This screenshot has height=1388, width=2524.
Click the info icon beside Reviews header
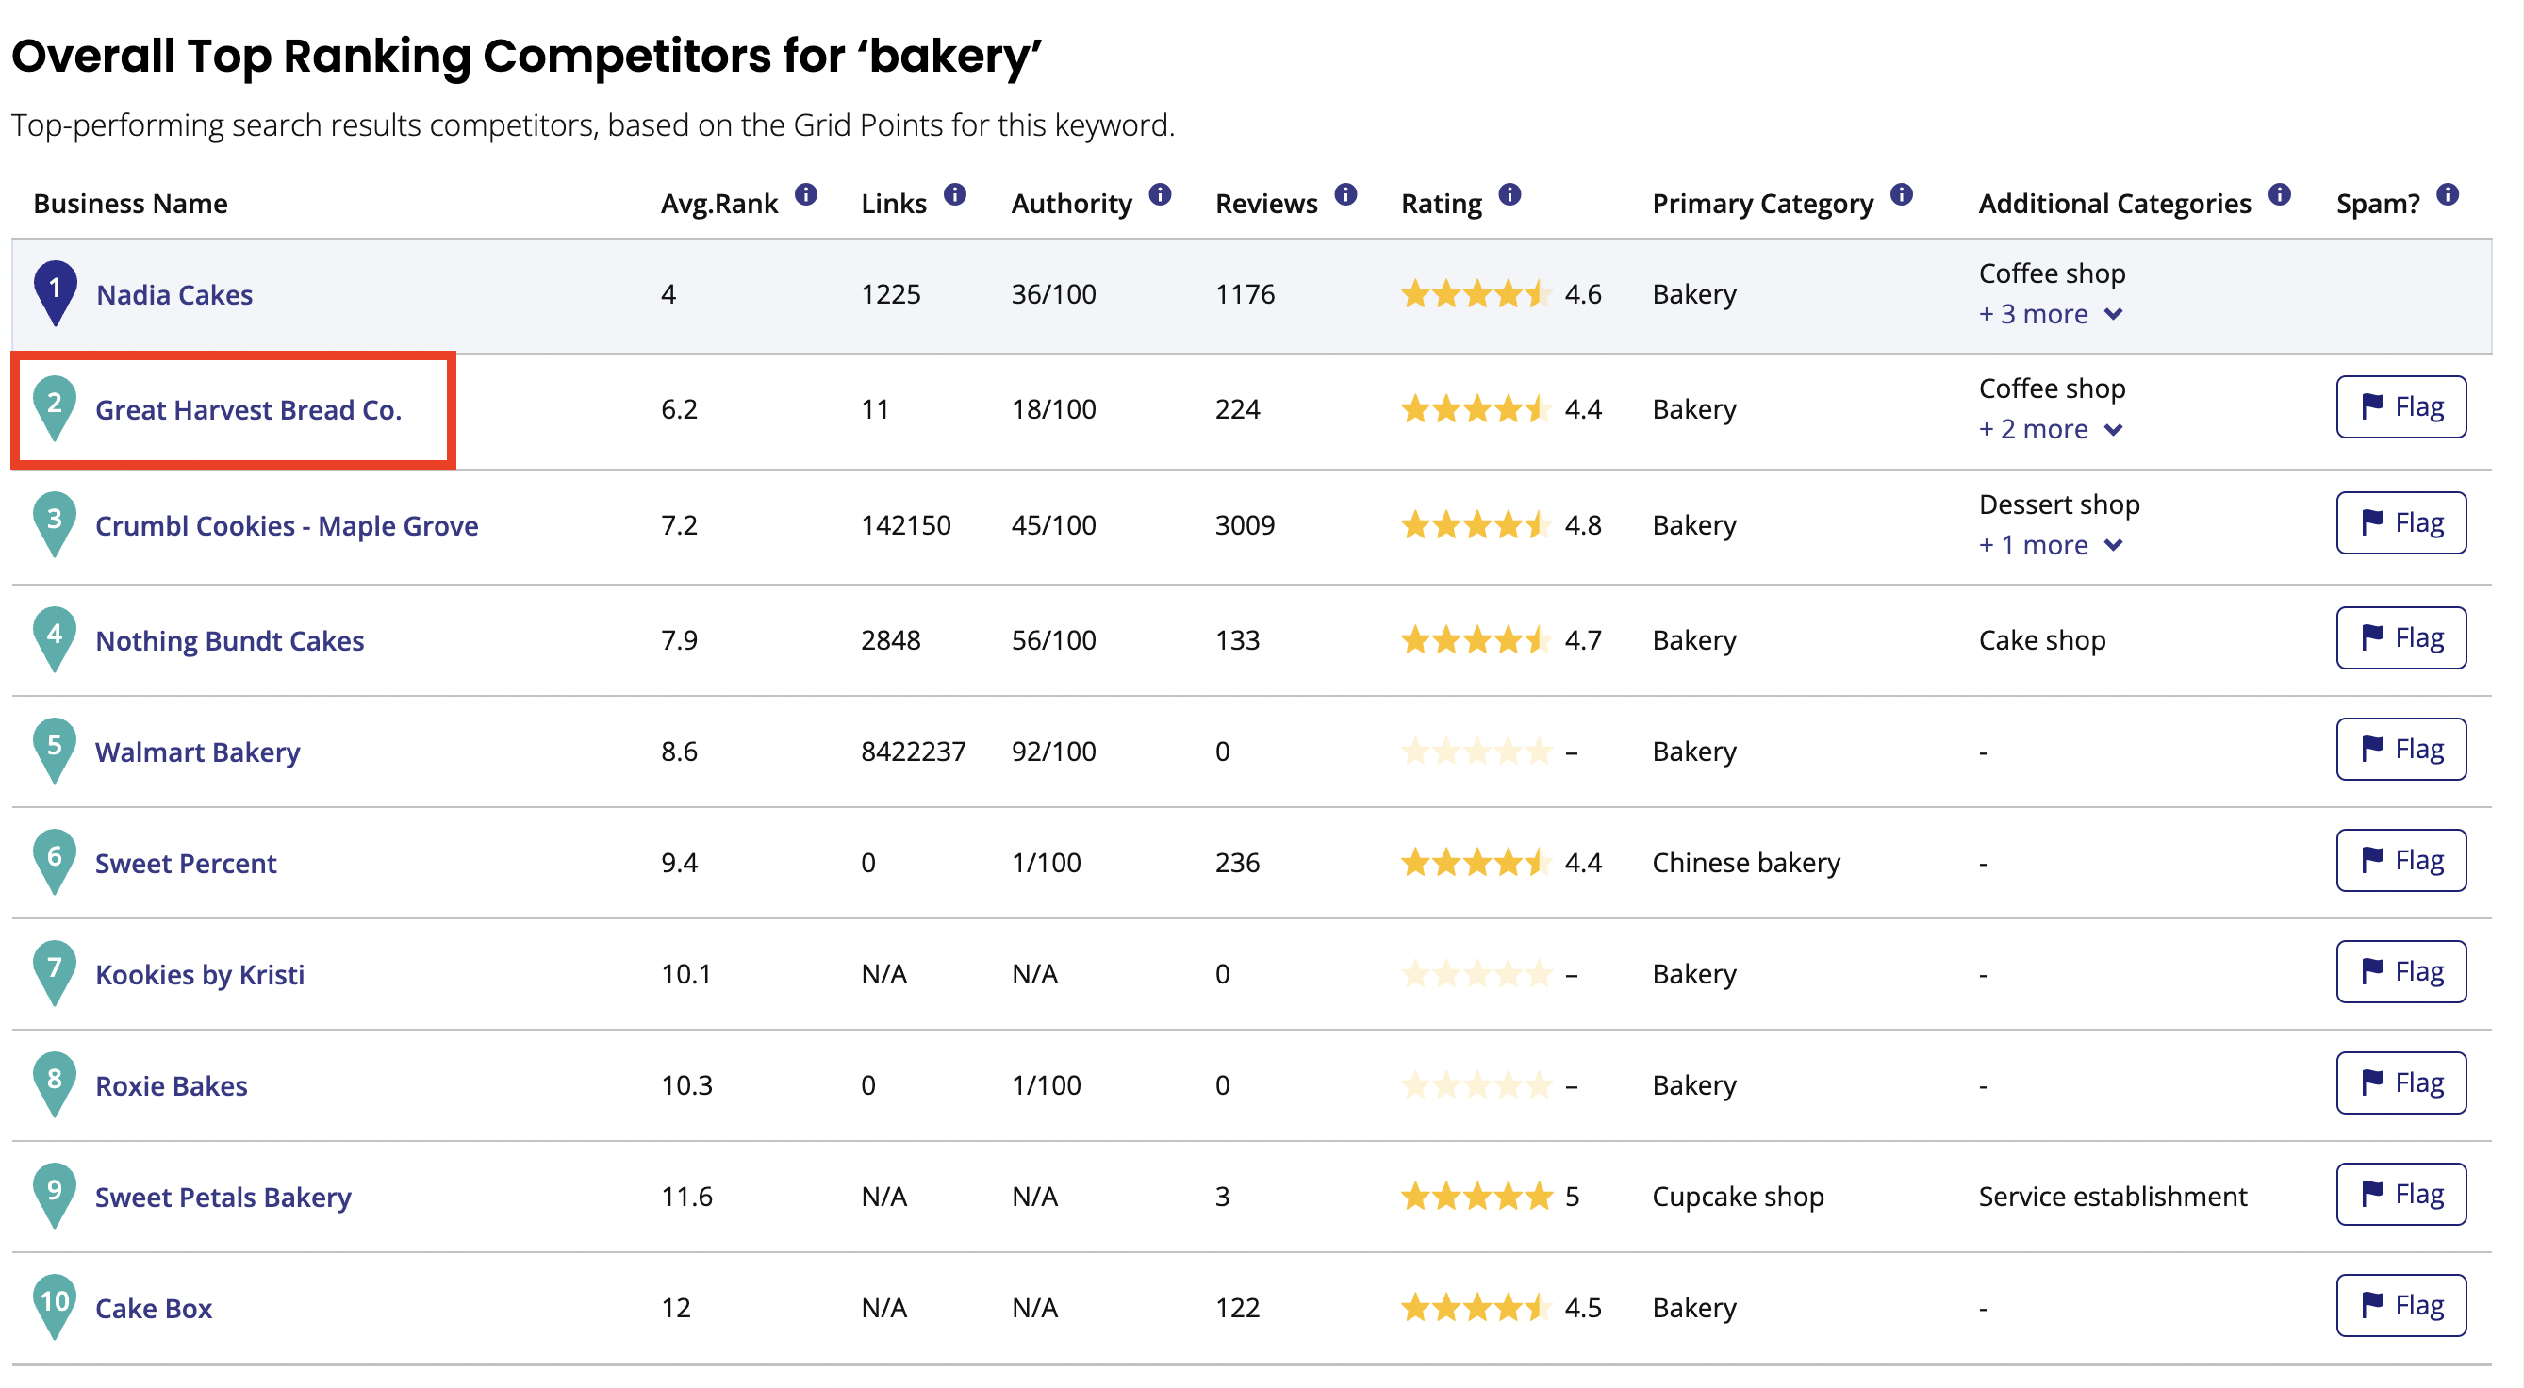click(1346, 194)
